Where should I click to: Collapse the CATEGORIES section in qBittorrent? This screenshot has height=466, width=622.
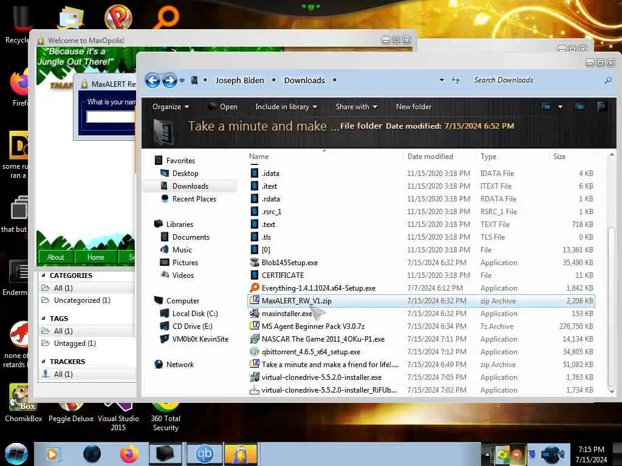(x=43, y=275)
